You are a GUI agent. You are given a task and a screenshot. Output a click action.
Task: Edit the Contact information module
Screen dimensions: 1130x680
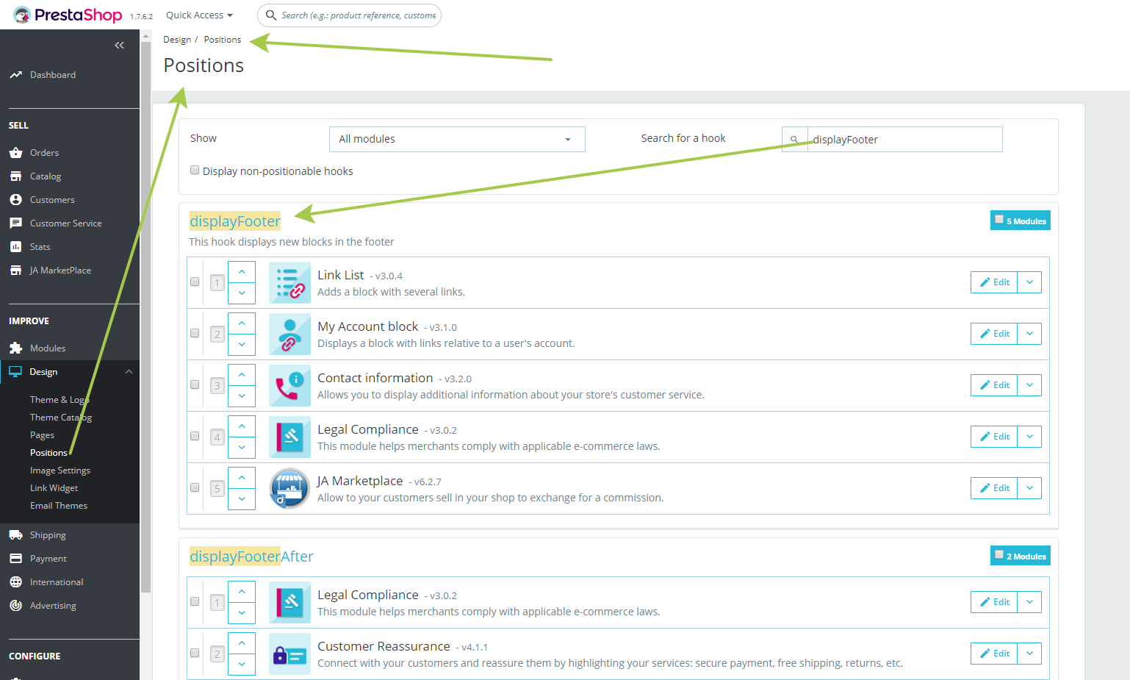(994, 385)
